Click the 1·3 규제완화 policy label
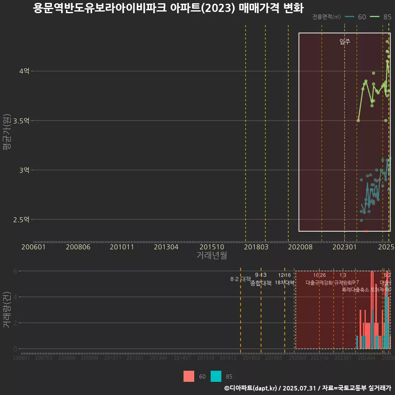This screenshot has height=395, width=395. pyautogui.click(x=343, y=279)
